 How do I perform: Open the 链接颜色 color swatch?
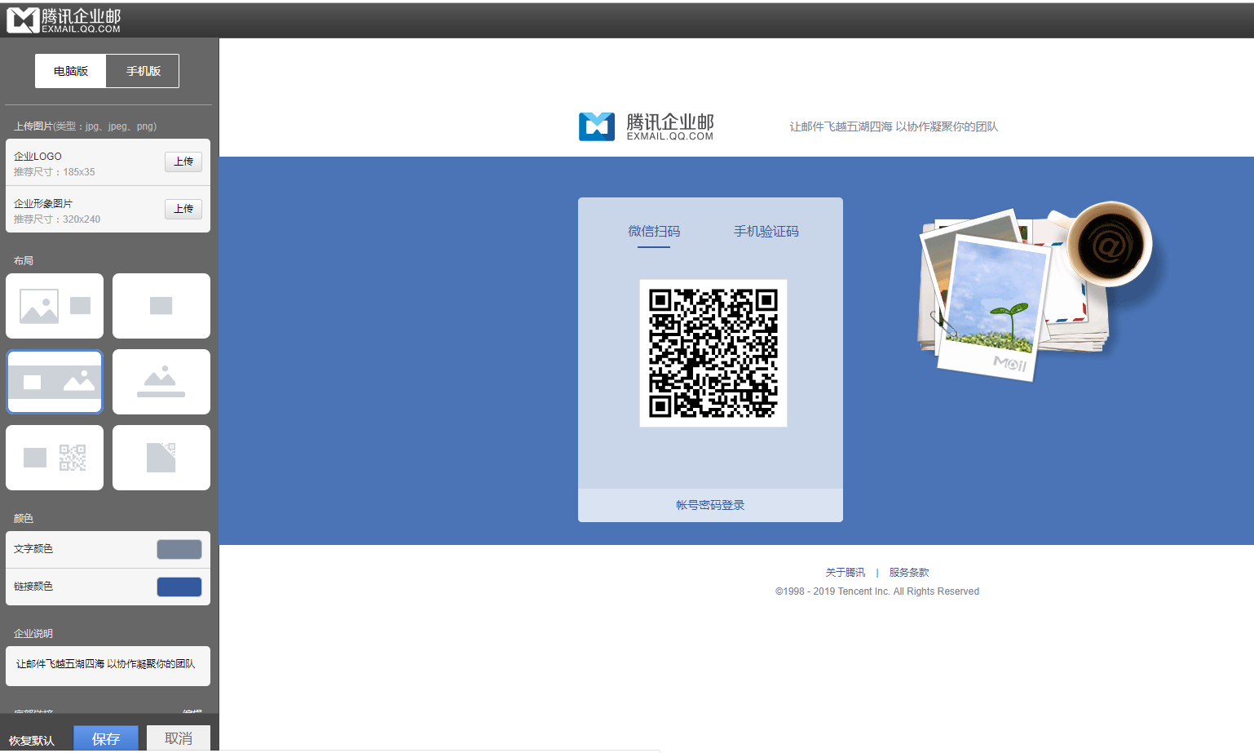tap(179, 587)
